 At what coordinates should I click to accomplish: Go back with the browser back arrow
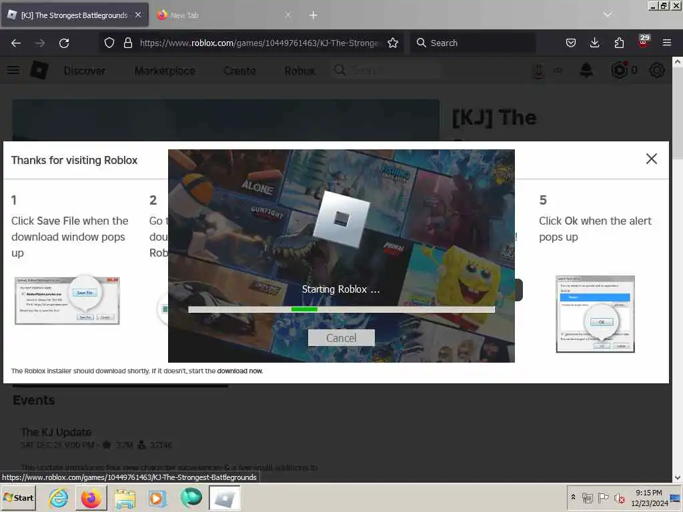pos(16,43)
